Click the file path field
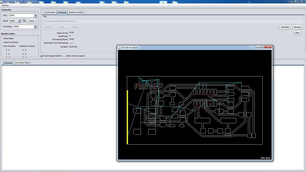The image size is (306, 172). (x=173, y=21)
